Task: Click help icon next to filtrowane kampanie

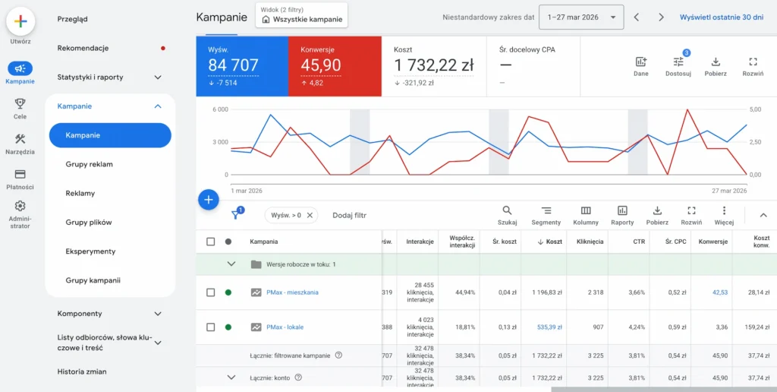Action: (x=339, y=355)
